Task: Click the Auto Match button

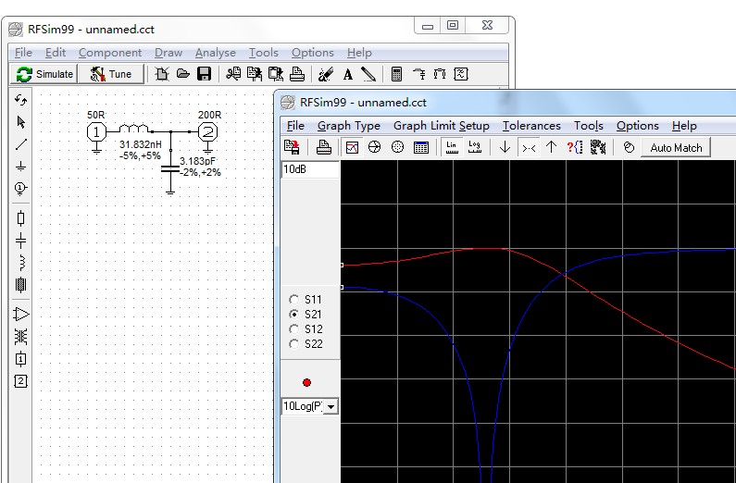Action: (676, 147)
